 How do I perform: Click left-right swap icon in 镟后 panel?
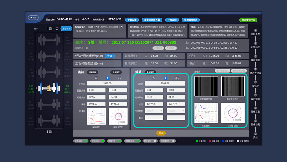pyautogui.click(x=165, y=78)
